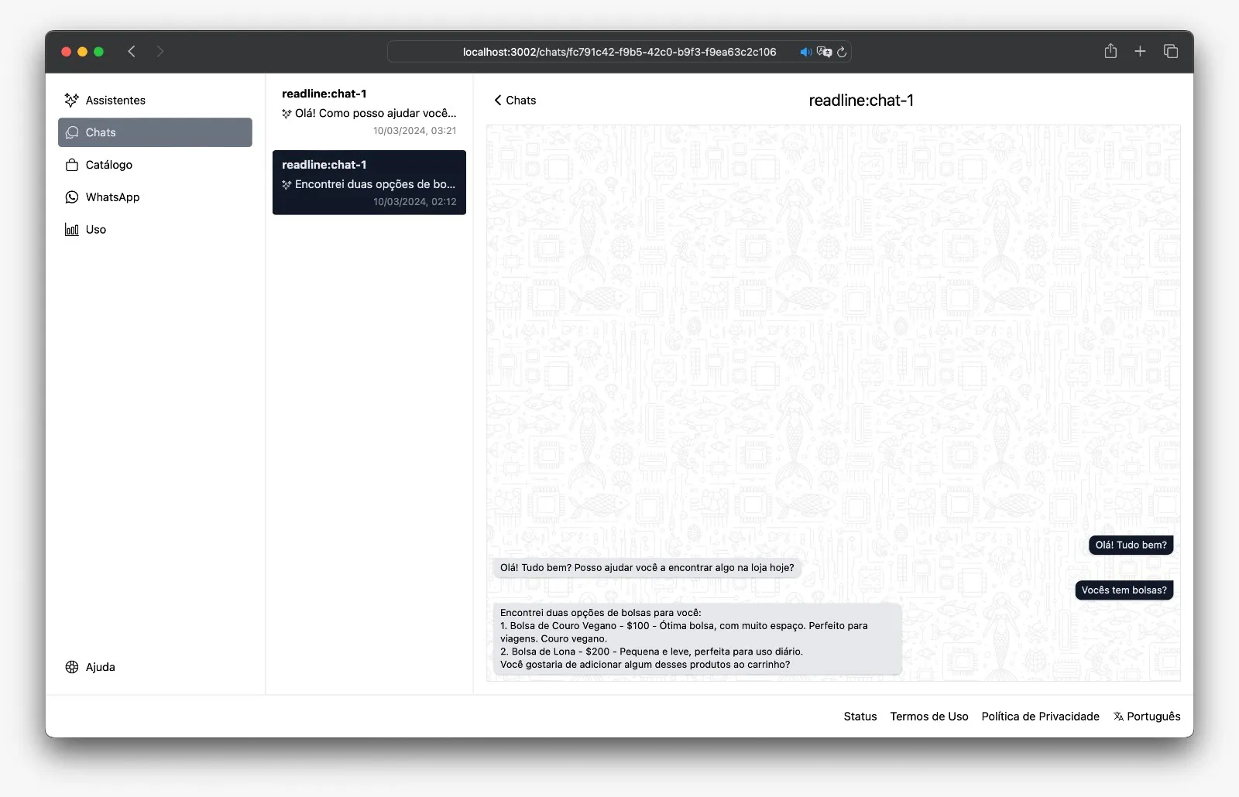
Task: Click the translate page icon in address bar
Action: [824, 52]
